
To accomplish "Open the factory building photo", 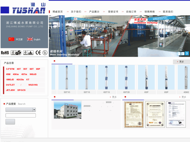I will click(68, 110).
